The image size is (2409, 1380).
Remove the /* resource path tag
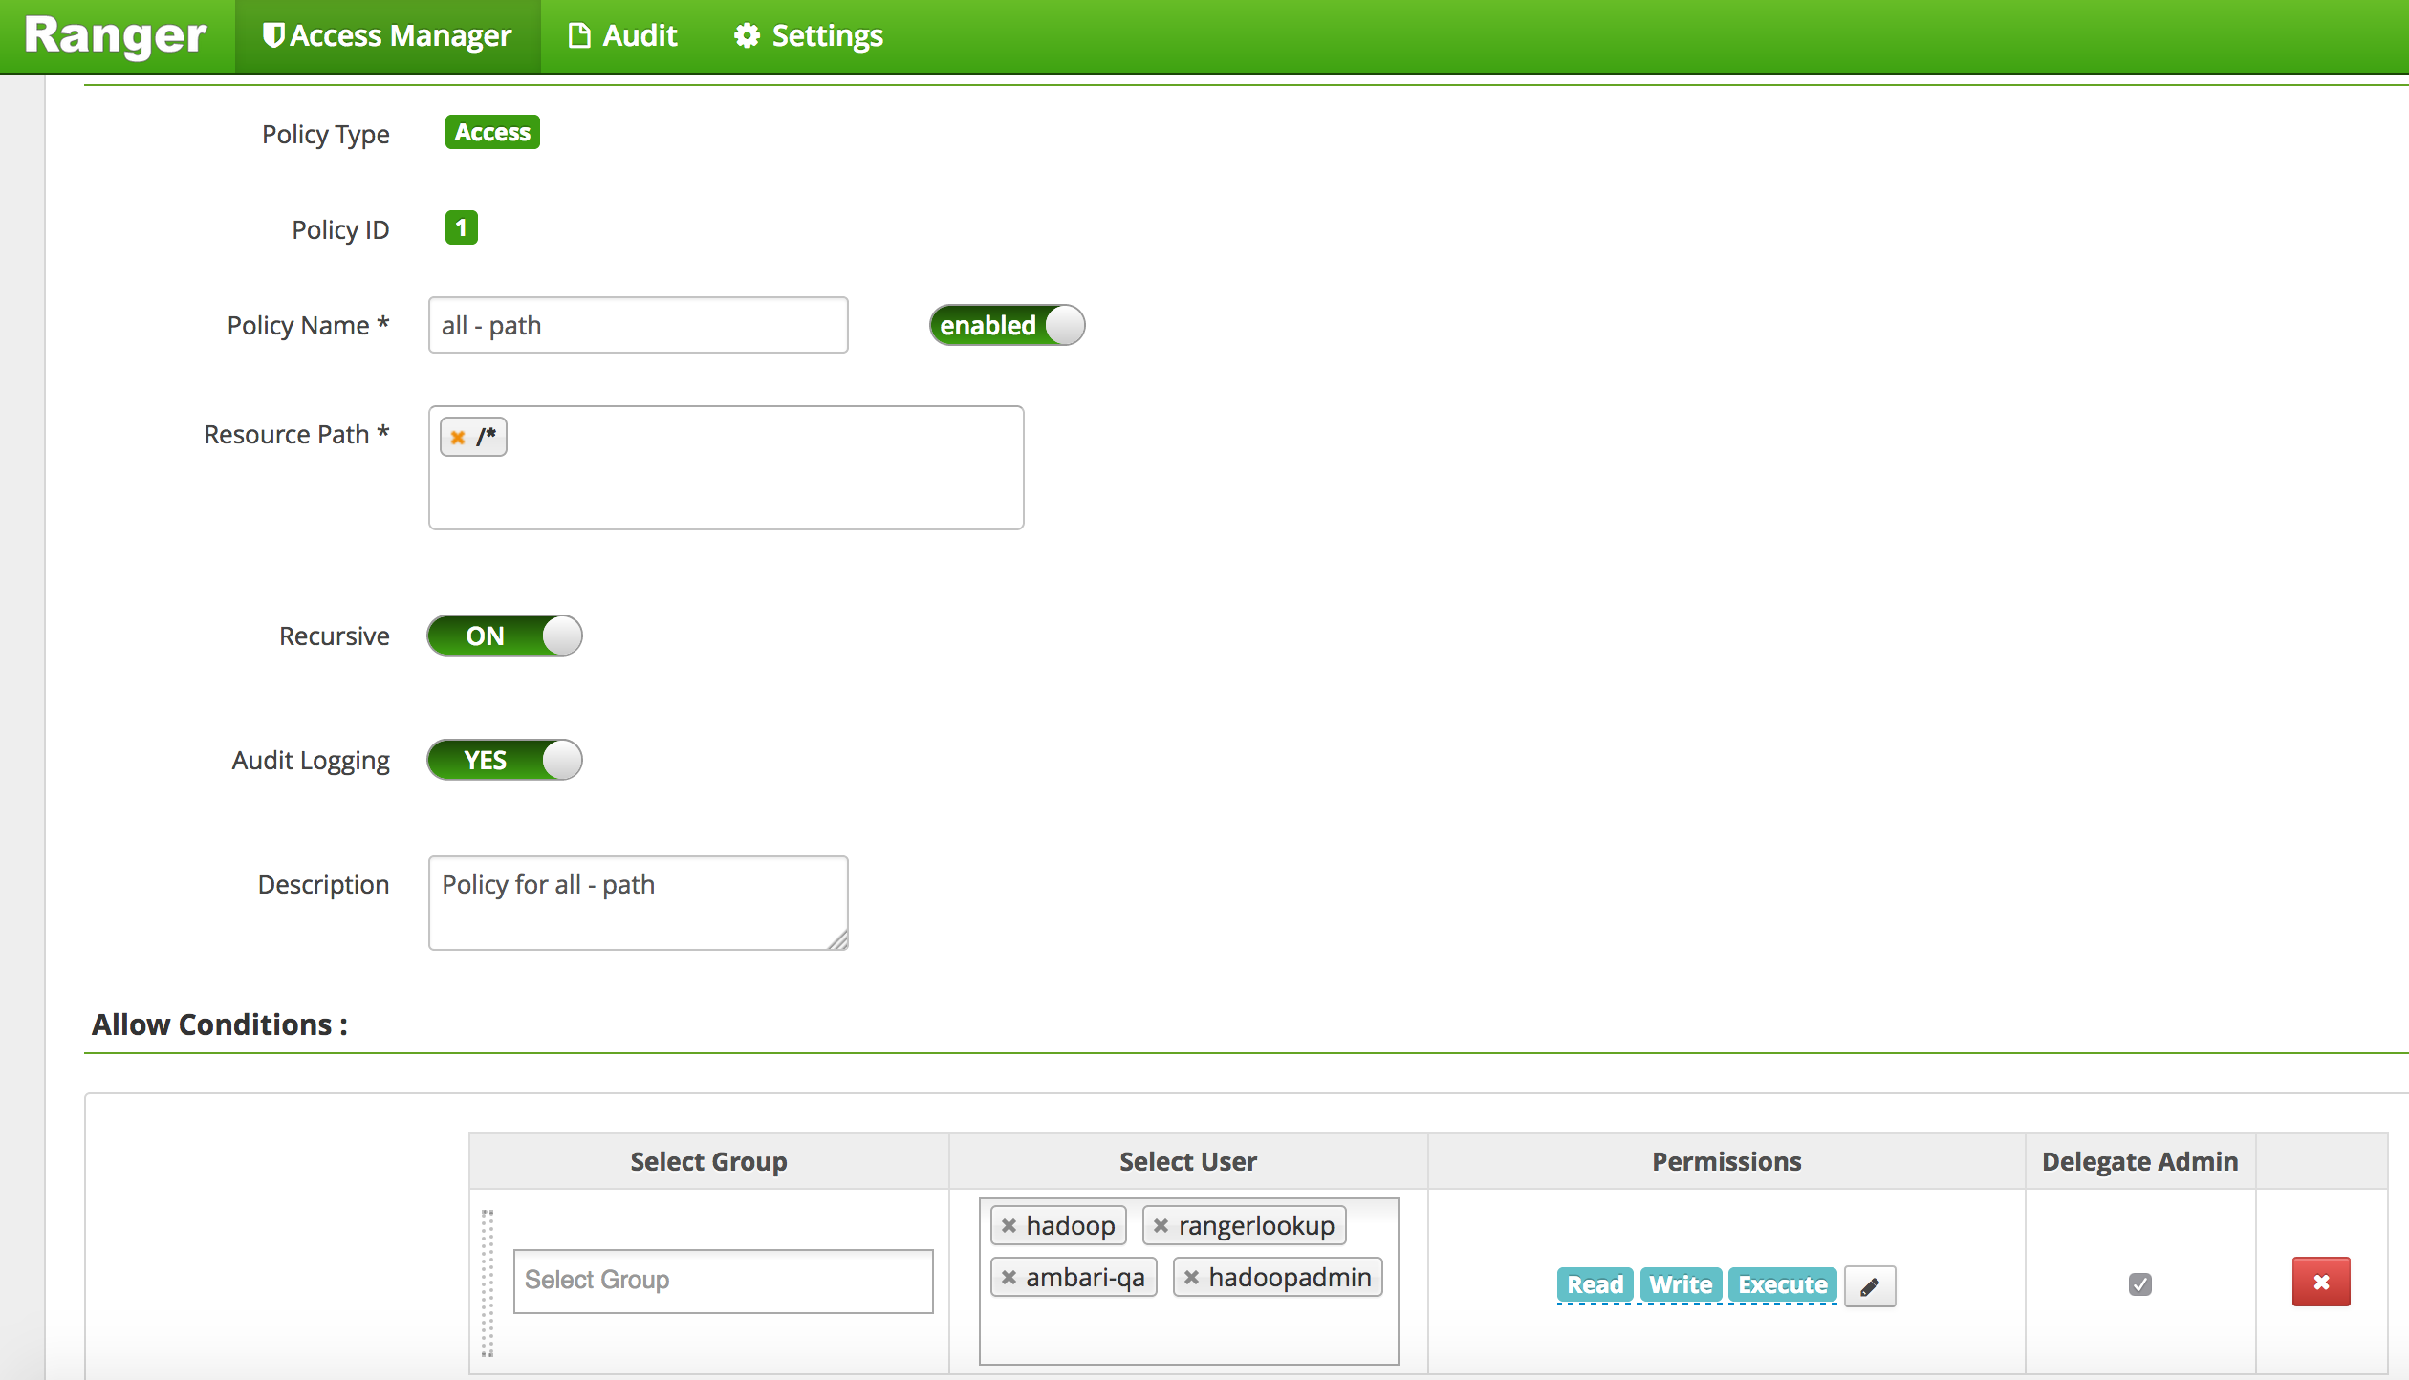(x=458, y=438)
